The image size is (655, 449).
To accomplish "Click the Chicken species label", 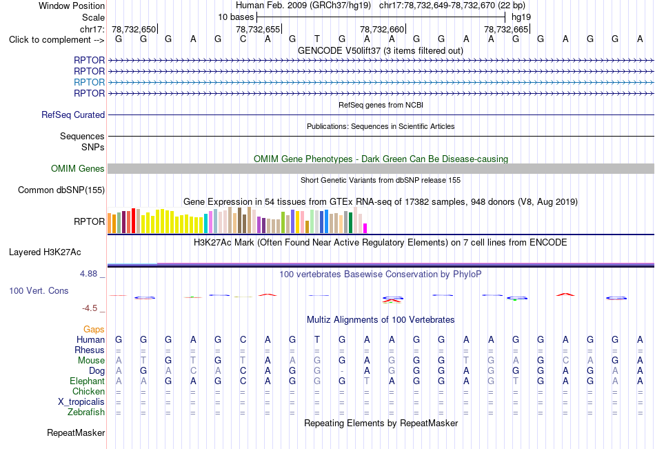I will click(x=88, y=391).
